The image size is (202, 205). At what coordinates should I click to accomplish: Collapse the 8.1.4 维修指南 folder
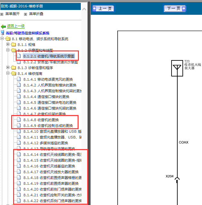click(x=8, y=73)
